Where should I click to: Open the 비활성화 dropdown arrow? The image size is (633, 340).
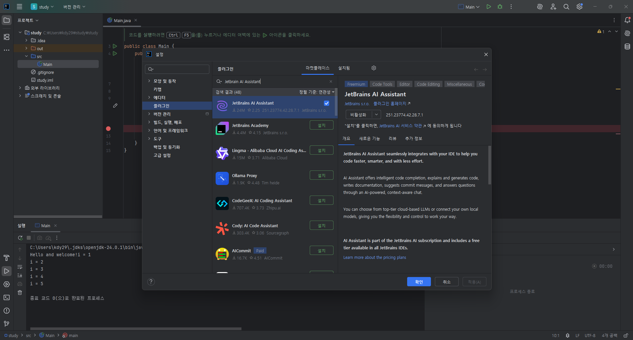pos(376,114)
